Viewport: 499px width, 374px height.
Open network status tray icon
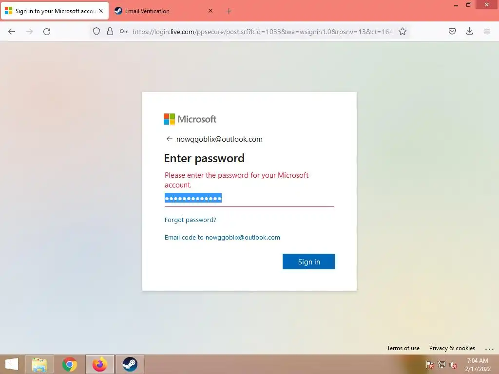tap(441, 364)
